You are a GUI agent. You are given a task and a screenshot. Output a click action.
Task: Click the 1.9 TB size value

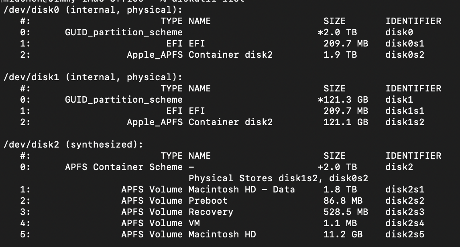(x=340, y=55)
